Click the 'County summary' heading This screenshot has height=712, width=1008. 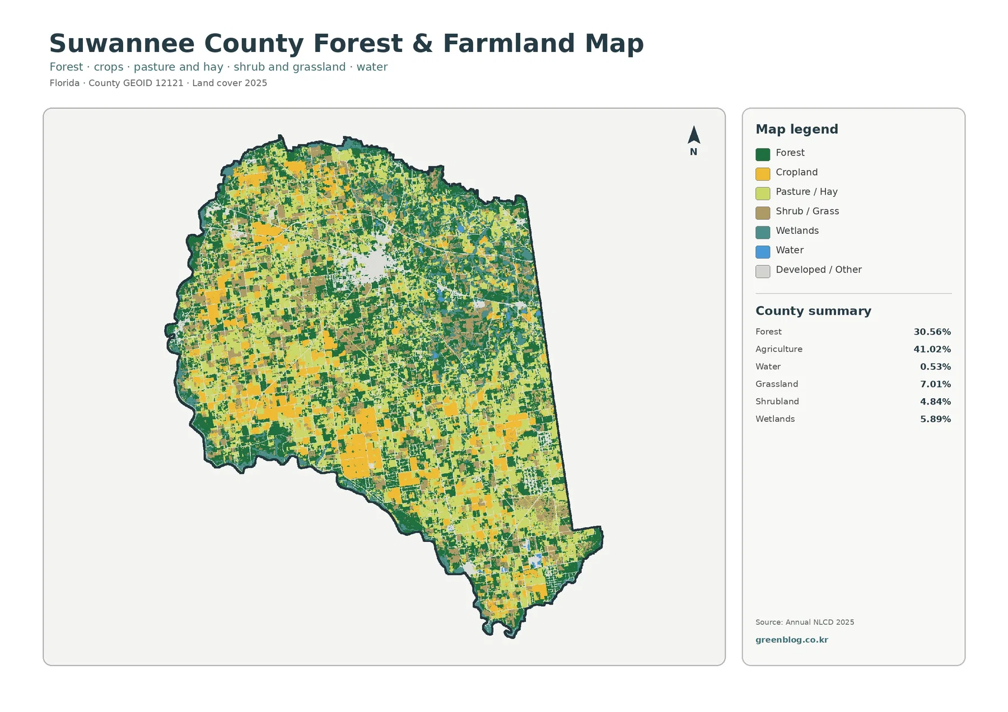[813, 311]
